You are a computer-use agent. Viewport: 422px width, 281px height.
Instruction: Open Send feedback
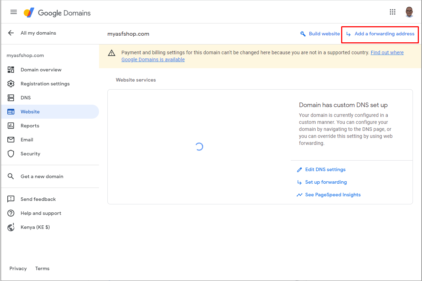pyautogui.click(x=38, y=199)
